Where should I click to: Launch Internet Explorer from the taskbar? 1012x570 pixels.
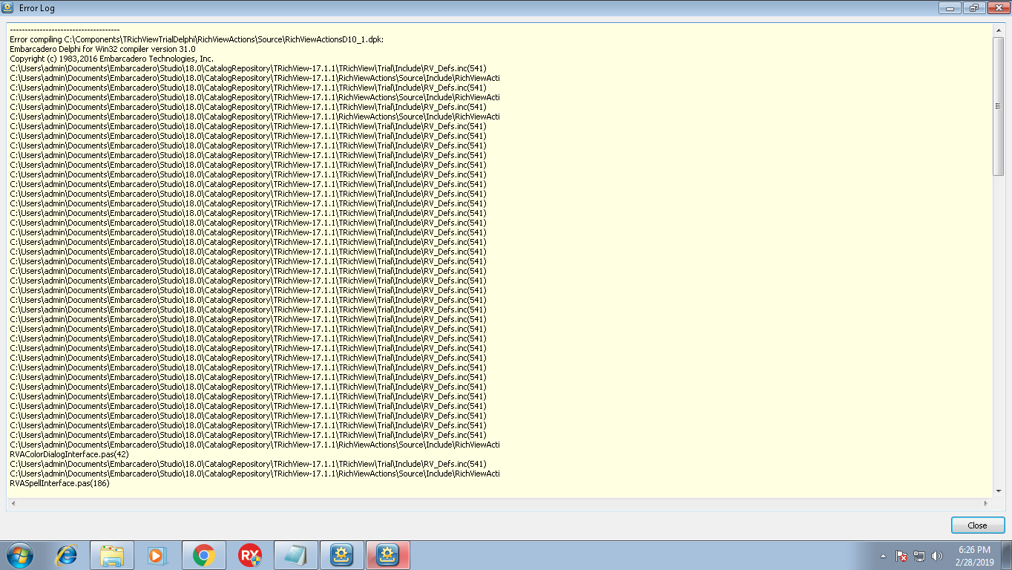pyautogui.click(x=67, y=555)
